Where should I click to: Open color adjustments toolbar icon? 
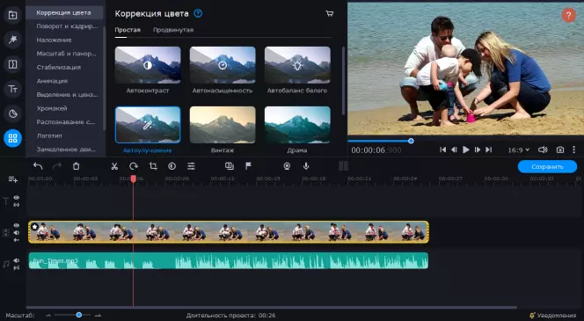[172, 166]
